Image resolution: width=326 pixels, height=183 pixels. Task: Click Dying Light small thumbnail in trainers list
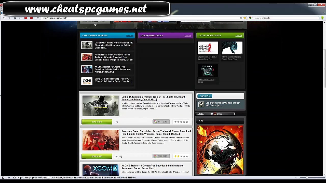pyautogui.click(x=87, y=81)
